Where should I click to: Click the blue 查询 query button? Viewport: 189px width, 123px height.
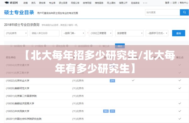click(x=179, y=33)
